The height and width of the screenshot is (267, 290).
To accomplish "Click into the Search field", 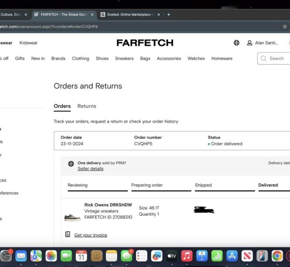I will click(x=274, y=58).
